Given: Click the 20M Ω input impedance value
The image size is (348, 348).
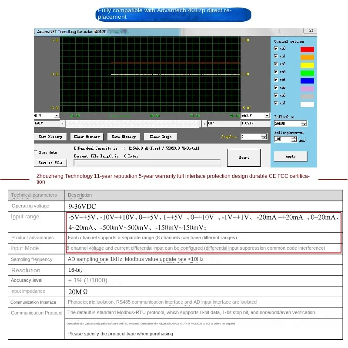Looking at the screenshot, I should point(78,291).
